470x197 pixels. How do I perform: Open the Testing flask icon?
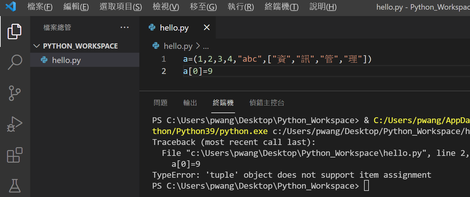pyautogui.click(x=15, y=186)
